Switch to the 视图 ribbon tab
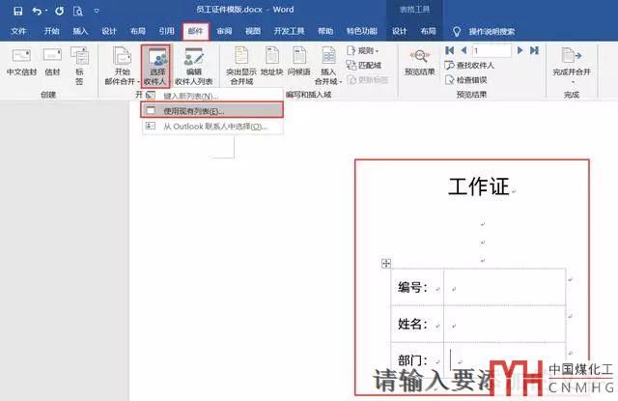 pyautogui.click(x=253, y=31)
